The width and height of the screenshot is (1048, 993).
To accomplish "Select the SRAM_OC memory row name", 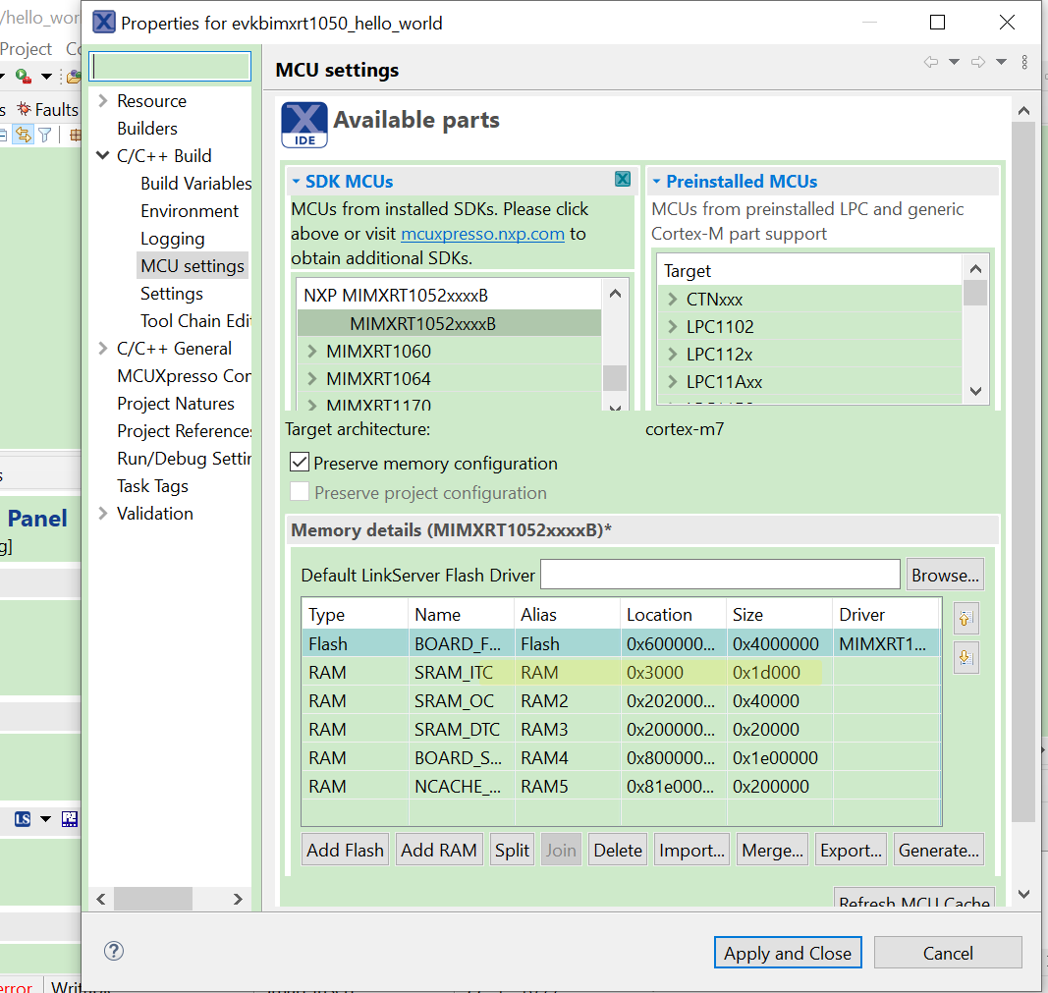I will click(x=454, y=701).
